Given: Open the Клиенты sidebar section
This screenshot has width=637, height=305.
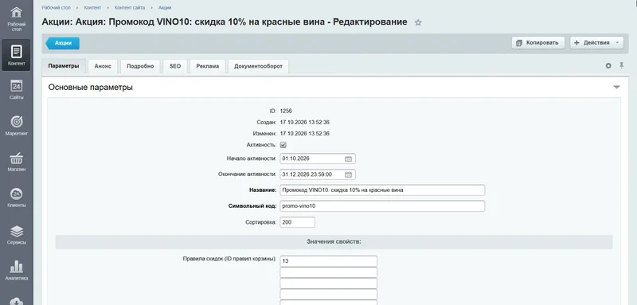Looking at the screenshot, I should (16, 197).
